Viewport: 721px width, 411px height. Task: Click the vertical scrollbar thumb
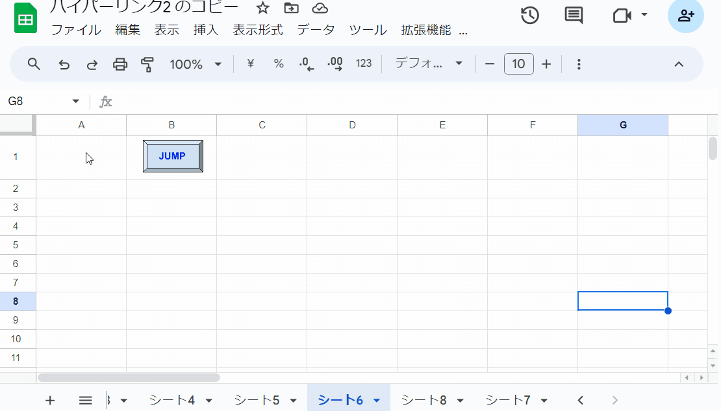[713, 148]
